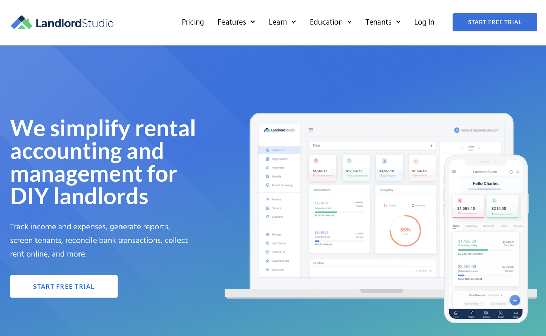The image size is (546, 336).
Task: Click the demo@landlordstudio.com account avatar
Action: 457,130
